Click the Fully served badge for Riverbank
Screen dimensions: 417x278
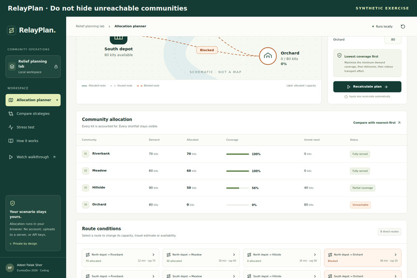pos(360,154)
